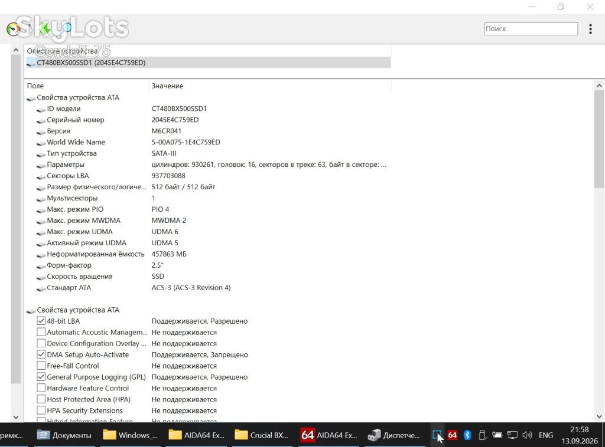This screenshot has width=605, height=447.
Task: Toggle the General Purpose Logging (GPL) checkbox
Action: tap(41, 377)
